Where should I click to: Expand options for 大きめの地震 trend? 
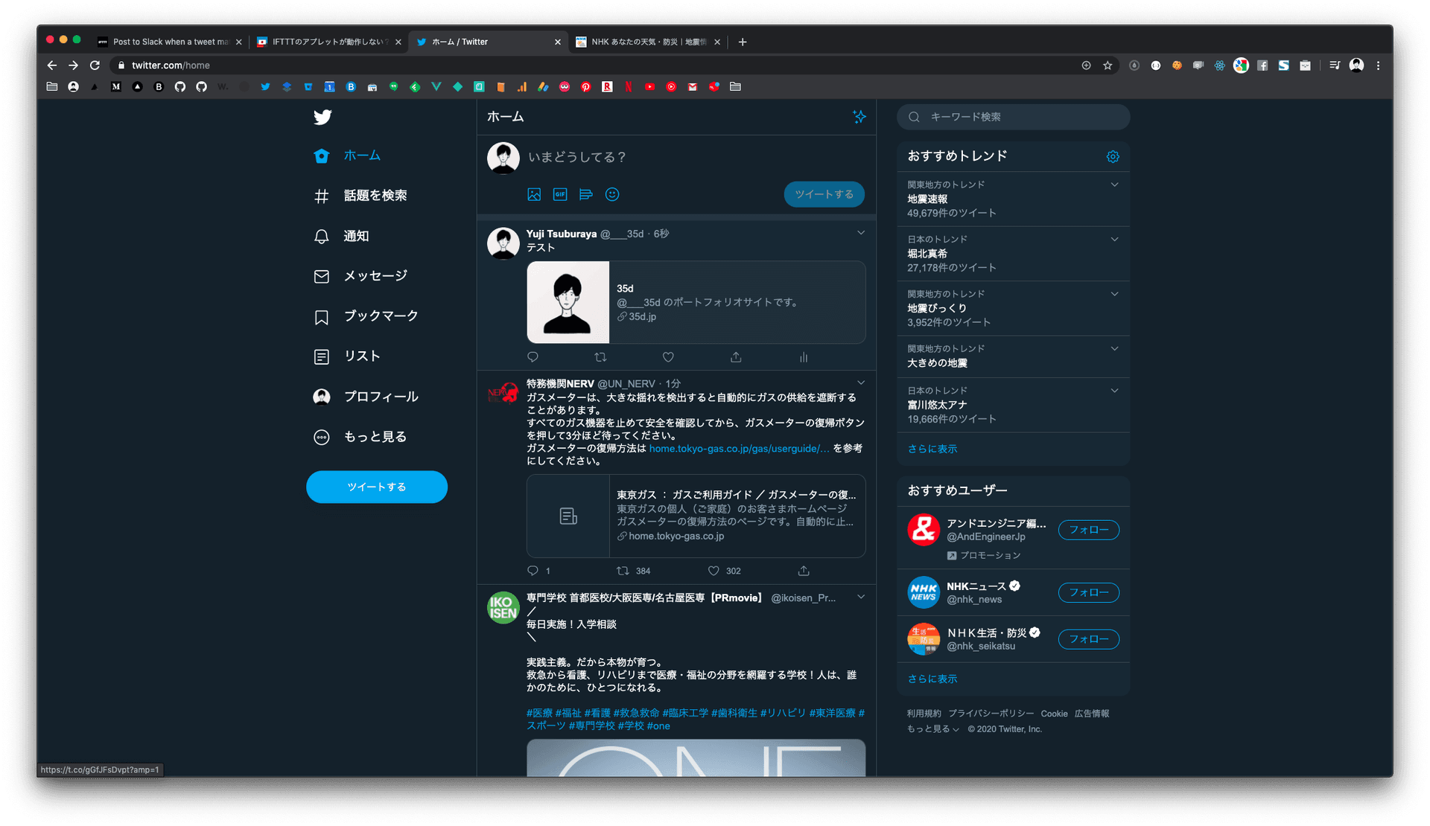(x=1115, y=348)
